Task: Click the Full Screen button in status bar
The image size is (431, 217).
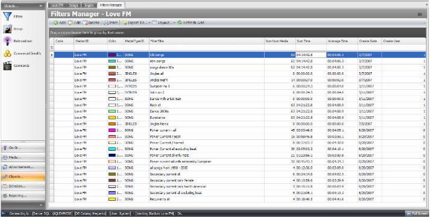Action: (x=417, y=213)
